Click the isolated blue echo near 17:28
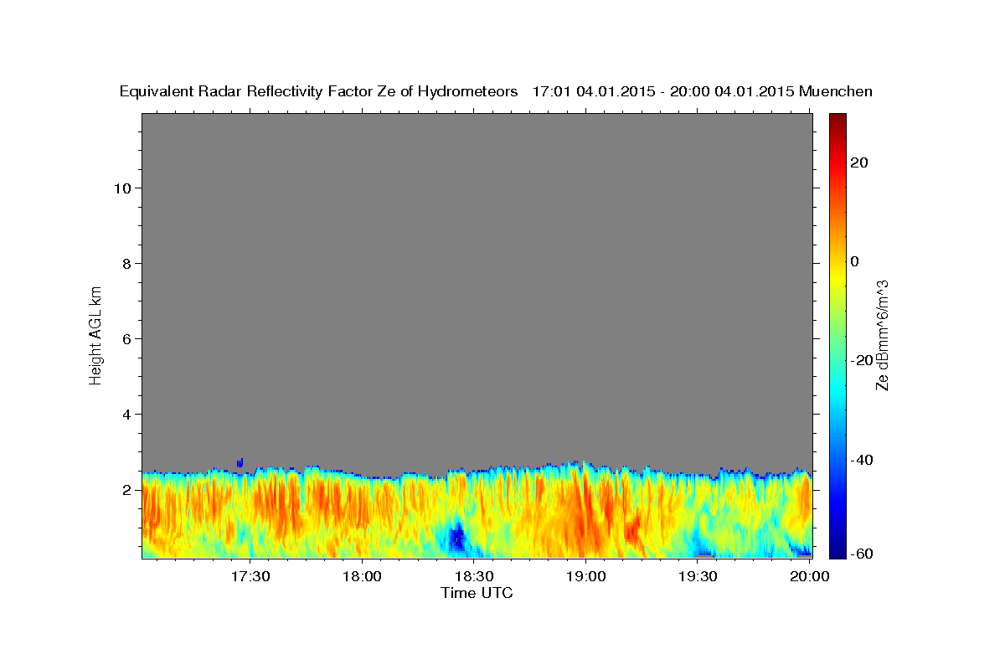The width and height of the screenshot is (1005, 670). tap(240, 462)
